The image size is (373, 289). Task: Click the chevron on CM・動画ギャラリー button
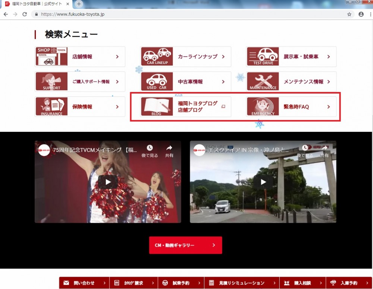tap(214, 245)
